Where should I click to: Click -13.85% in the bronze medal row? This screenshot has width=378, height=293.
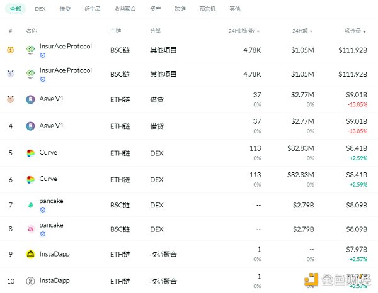[357, 104]
